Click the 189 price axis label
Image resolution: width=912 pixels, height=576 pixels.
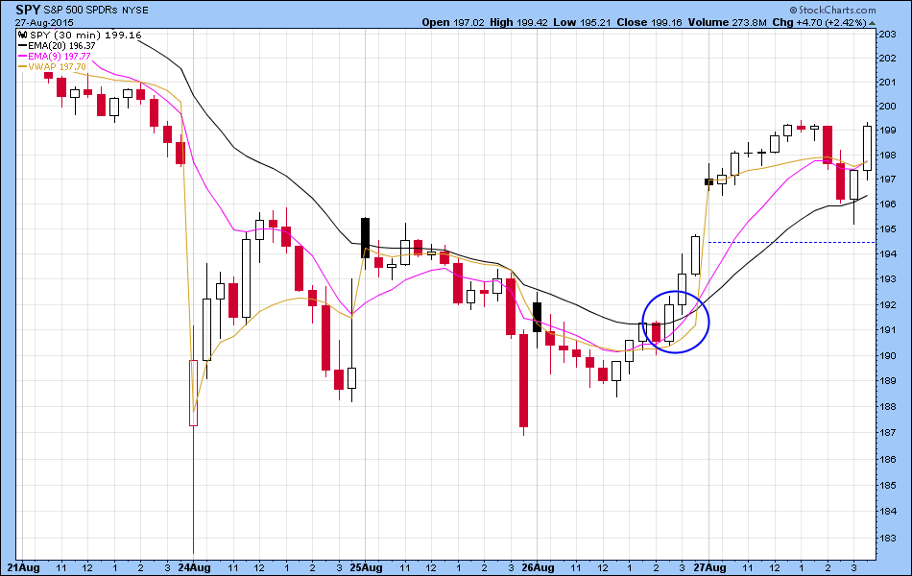tap(887, 381)
